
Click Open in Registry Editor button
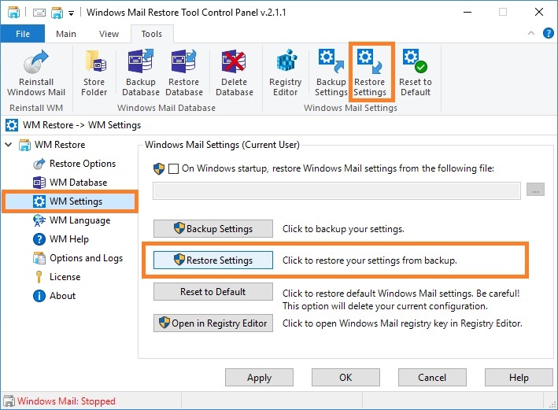tap(213, 323)
